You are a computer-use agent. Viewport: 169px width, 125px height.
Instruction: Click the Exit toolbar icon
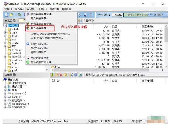tap(91, 15)
